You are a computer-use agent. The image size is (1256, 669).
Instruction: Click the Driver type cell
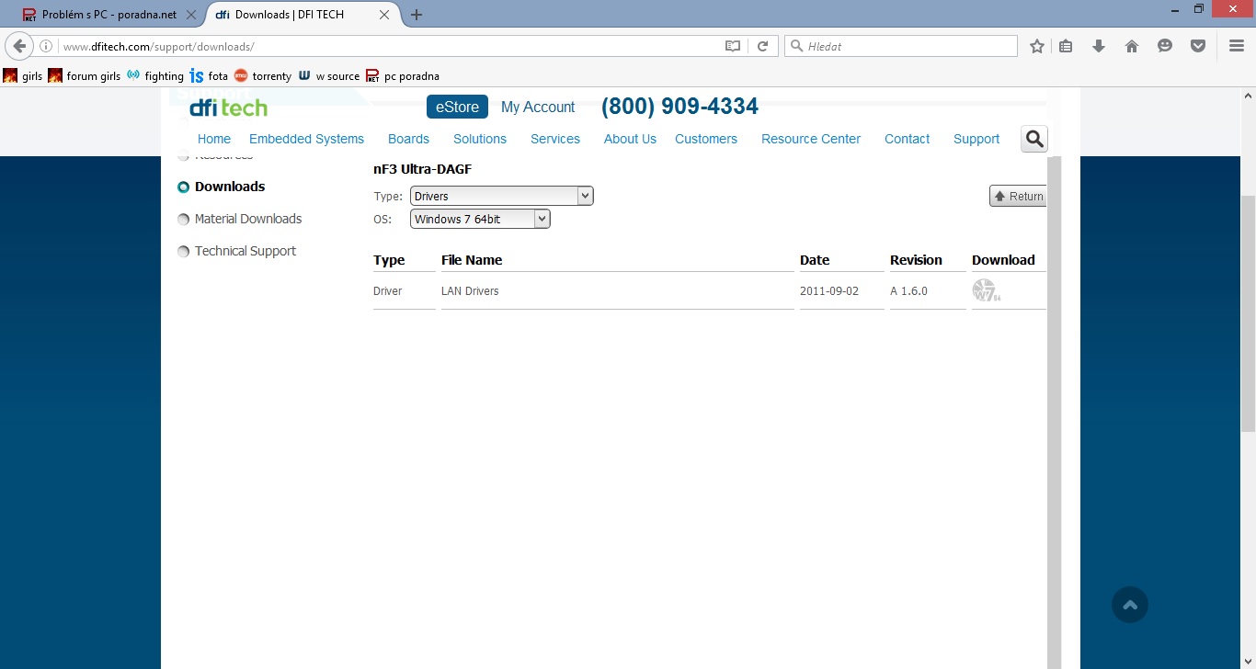[x=388, y=291]
